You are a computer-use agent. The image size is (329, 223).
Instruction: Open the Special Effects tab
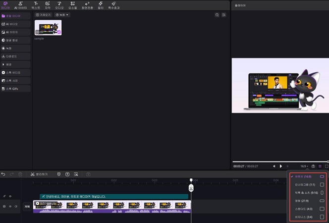114,5
